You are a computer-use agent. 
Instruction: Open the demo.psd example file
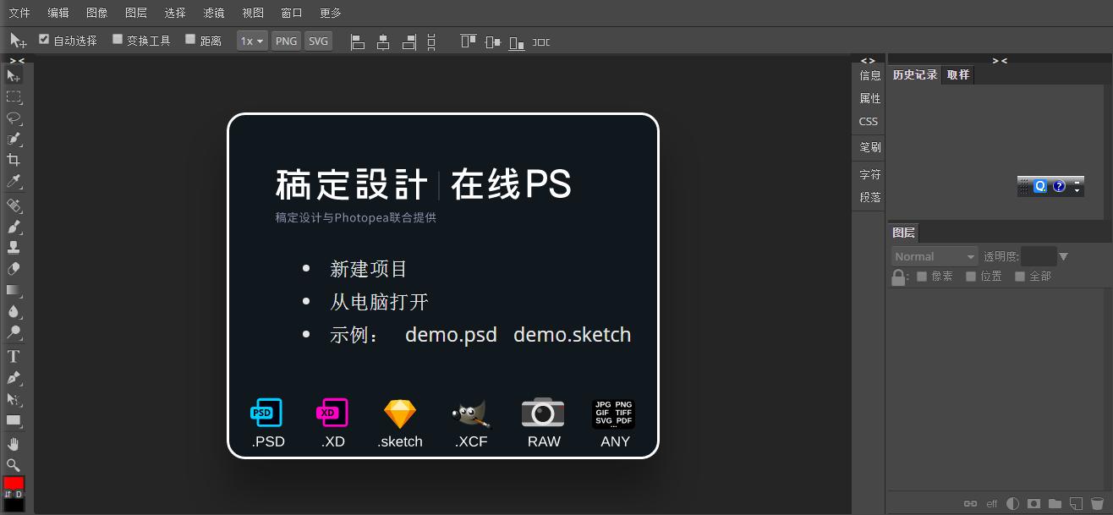451,334
